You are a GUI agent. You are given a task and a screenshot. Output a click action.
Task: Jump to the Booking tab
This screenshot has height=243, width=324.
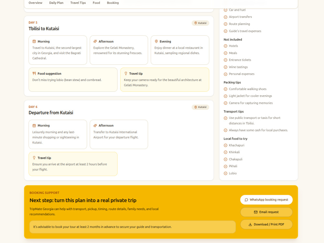pyautogui.click(x=113, y=3)
